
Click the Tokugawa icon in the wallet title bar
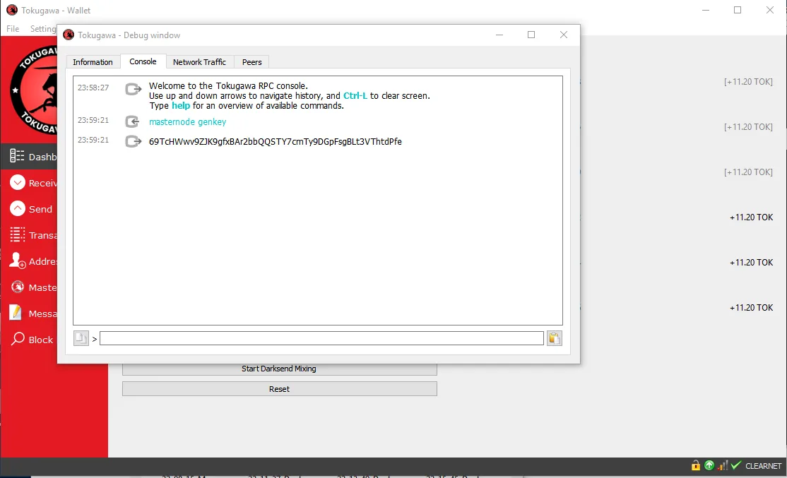click(x=11, y=10)
